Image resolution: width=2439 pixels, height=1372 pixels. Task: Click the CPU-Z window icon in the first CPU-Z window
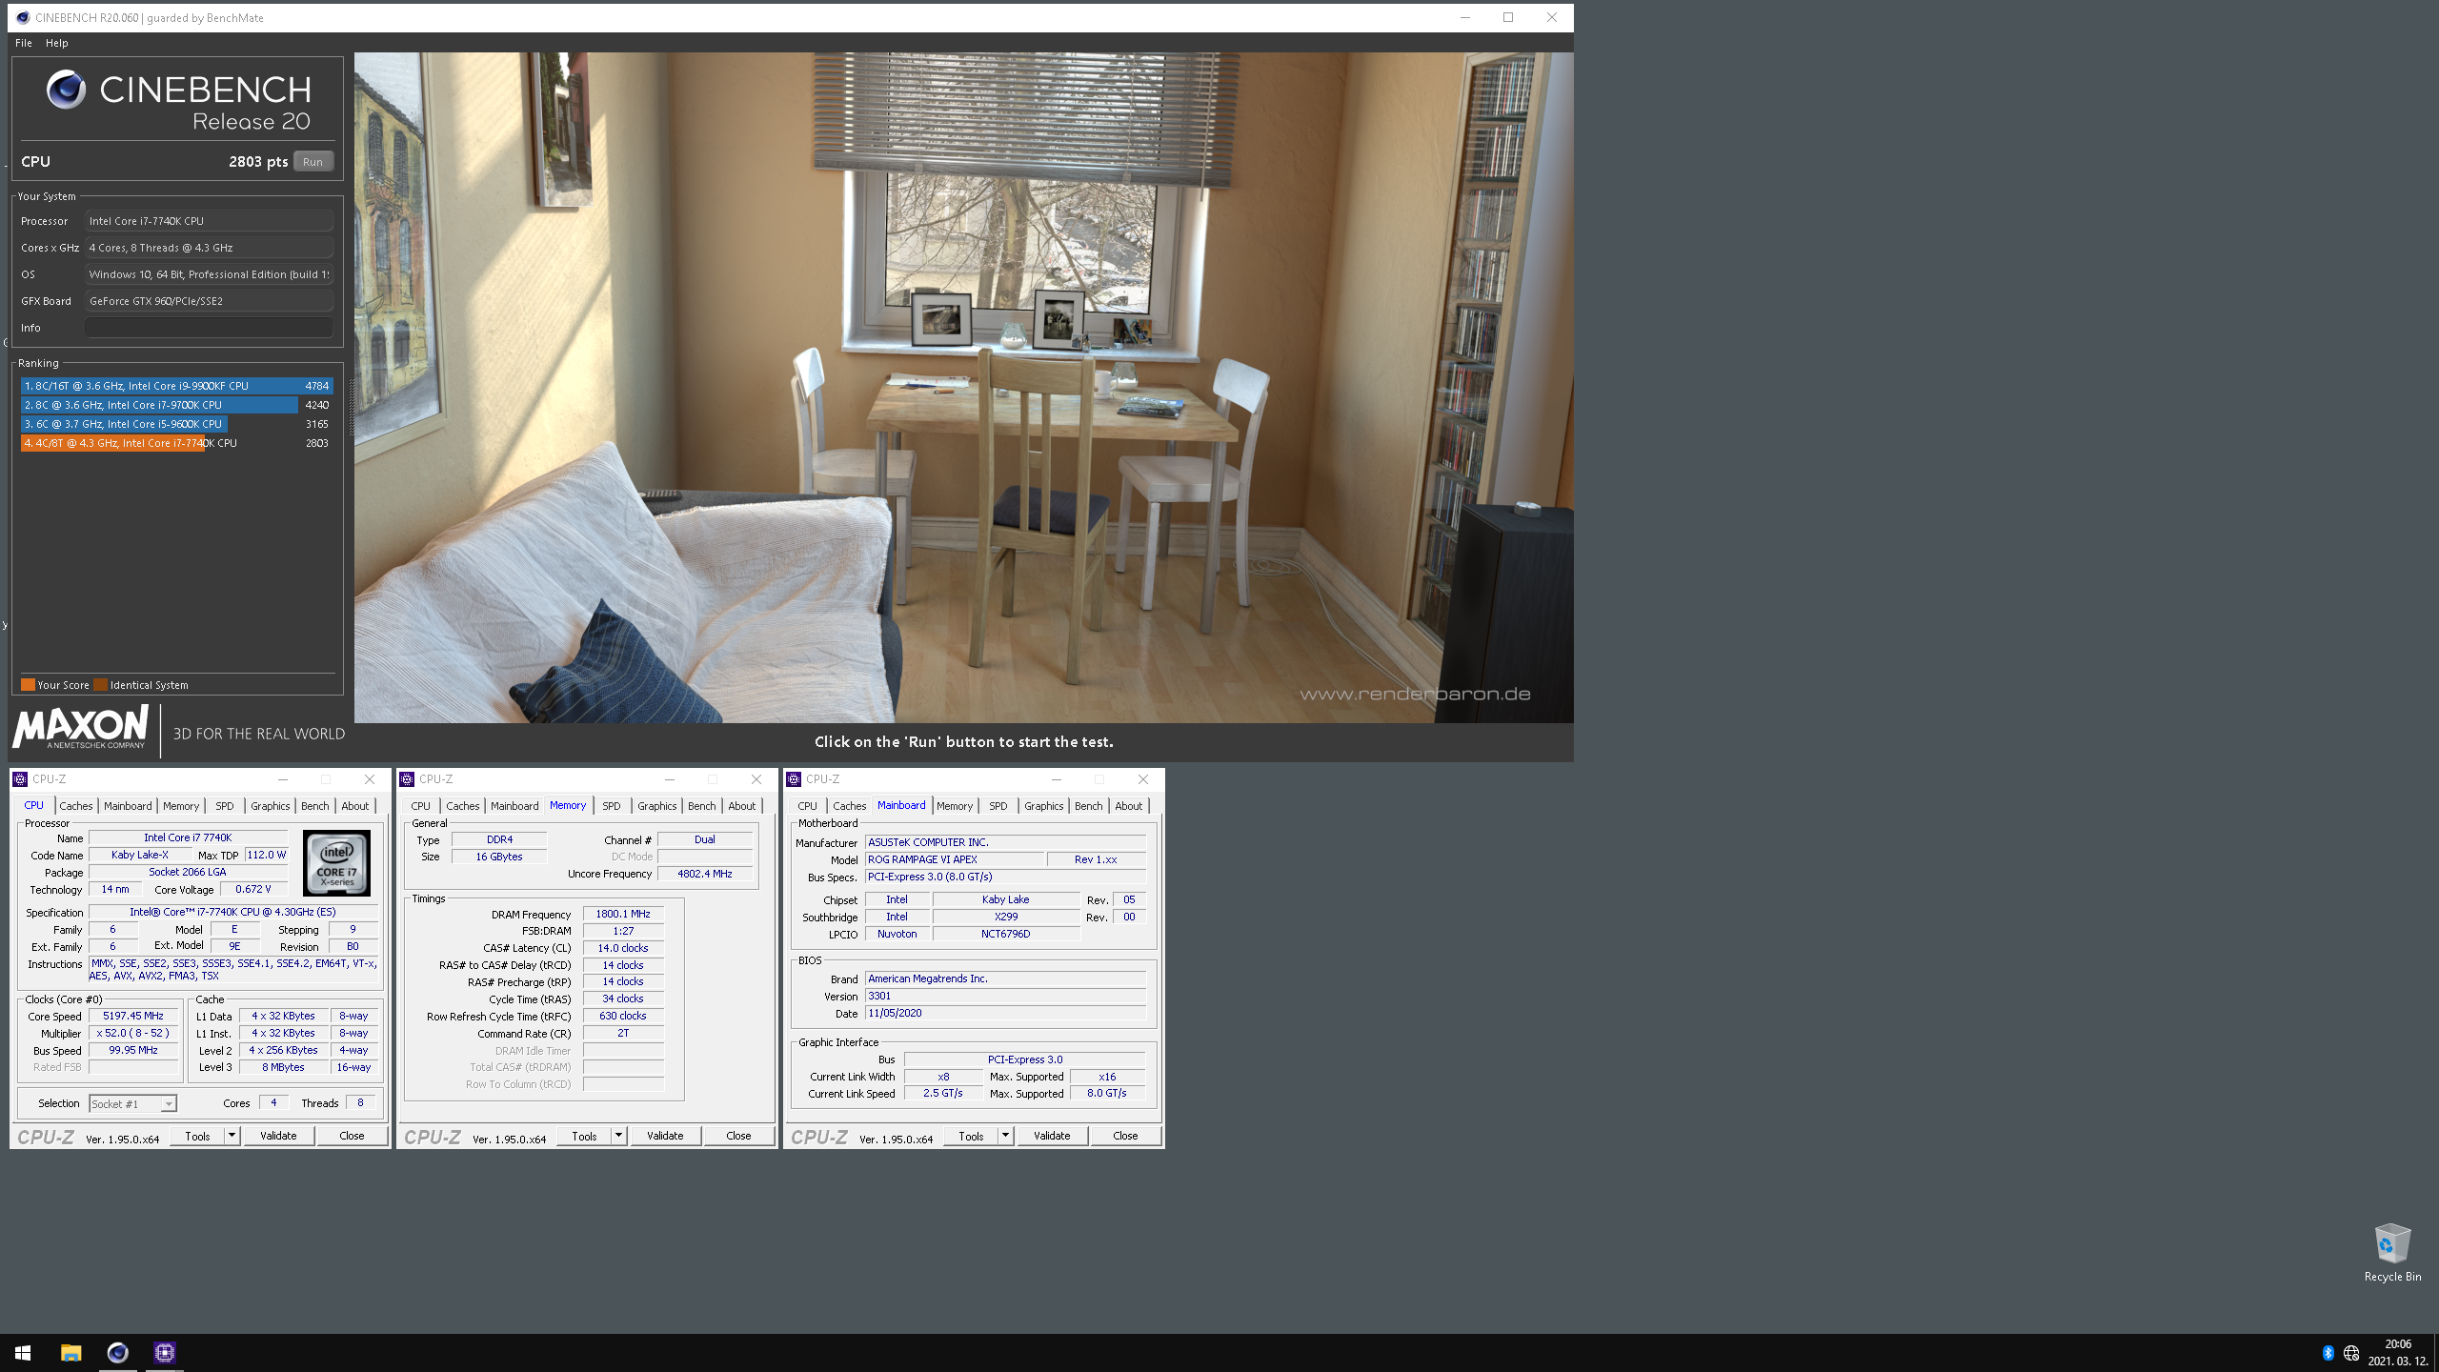pyautogui.click(x=20, y=779)
